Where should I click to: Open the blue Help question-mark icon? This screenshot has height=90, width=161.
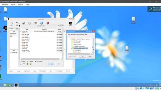tap(42, 23)
